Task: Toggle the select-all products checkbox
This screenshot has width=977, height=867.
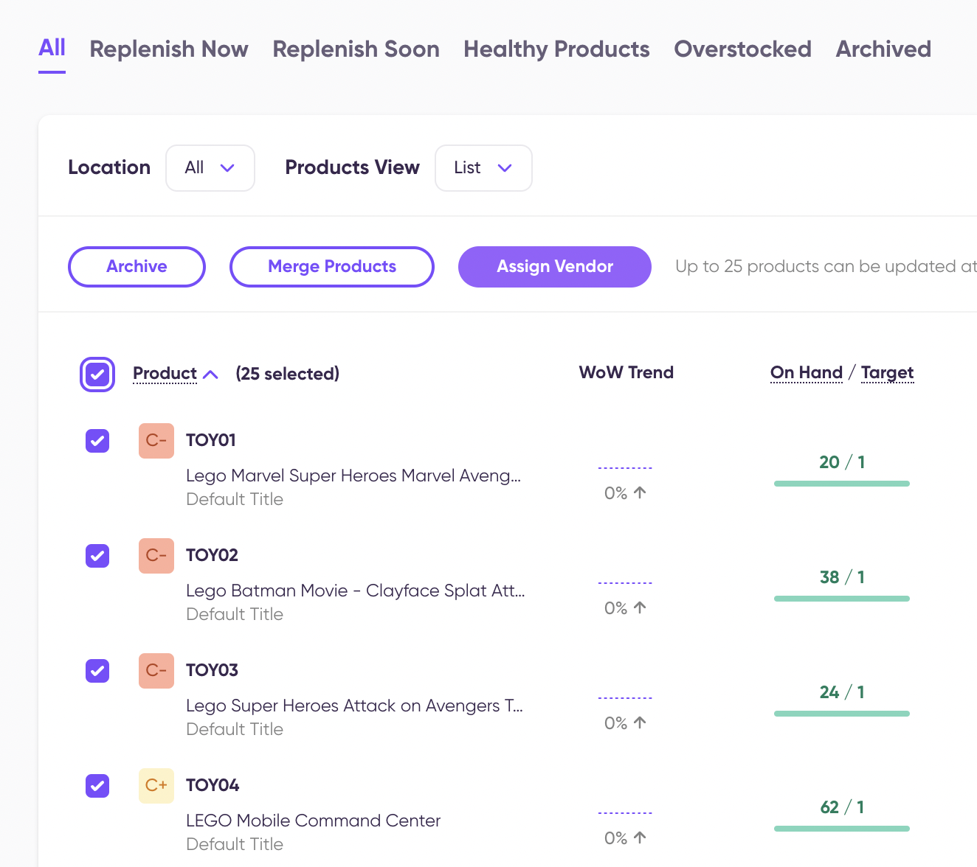Action: (x=97, y=375)
